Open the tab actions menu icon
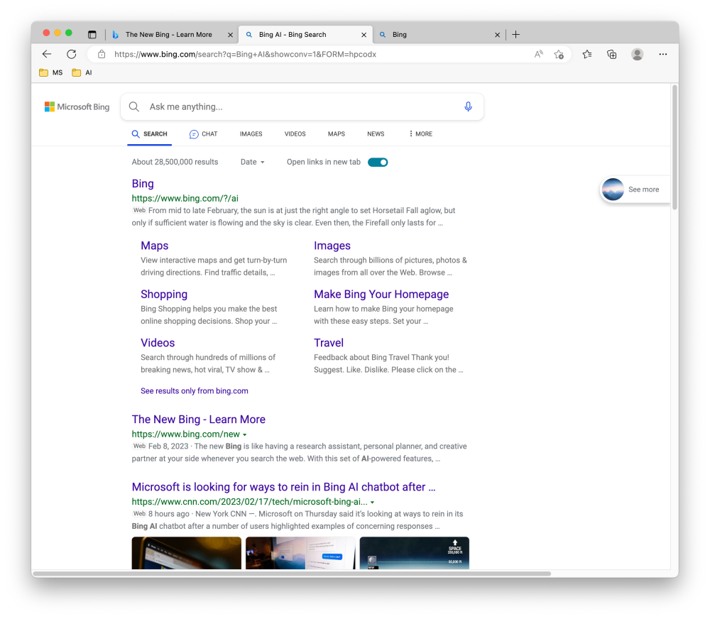Screen dimensions: 710x619 pos(92,34)
